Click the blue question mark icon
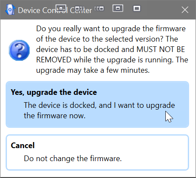 click(19, 50)
